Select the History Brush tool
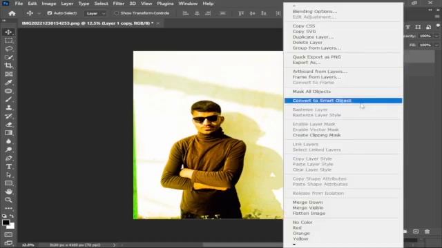 click(x=8, y=116)
